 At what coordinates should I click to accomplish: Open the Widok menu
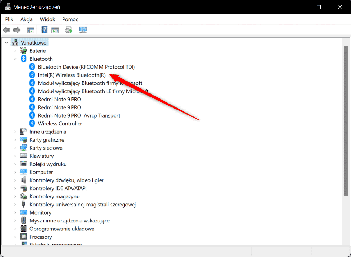(47, 19)
